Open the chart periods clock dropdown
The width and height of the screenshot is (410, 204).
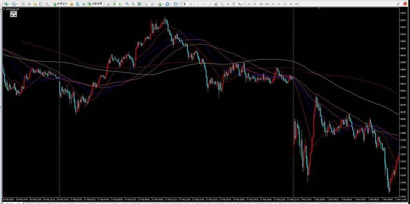point(169,4)
